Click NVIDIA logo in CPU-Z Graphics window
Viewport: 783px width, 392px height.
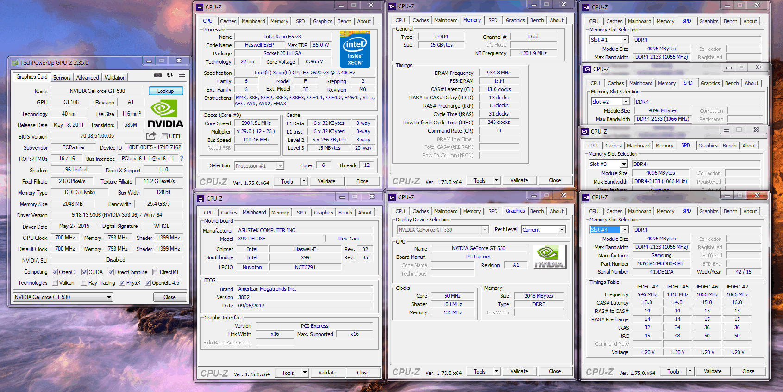(549, 257)
